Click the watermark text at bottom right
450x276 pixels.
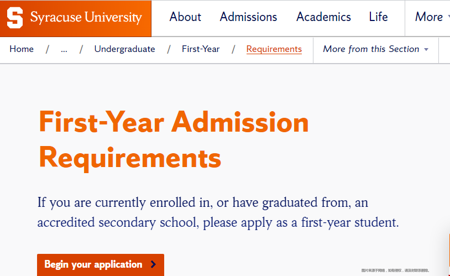(395, 270)
